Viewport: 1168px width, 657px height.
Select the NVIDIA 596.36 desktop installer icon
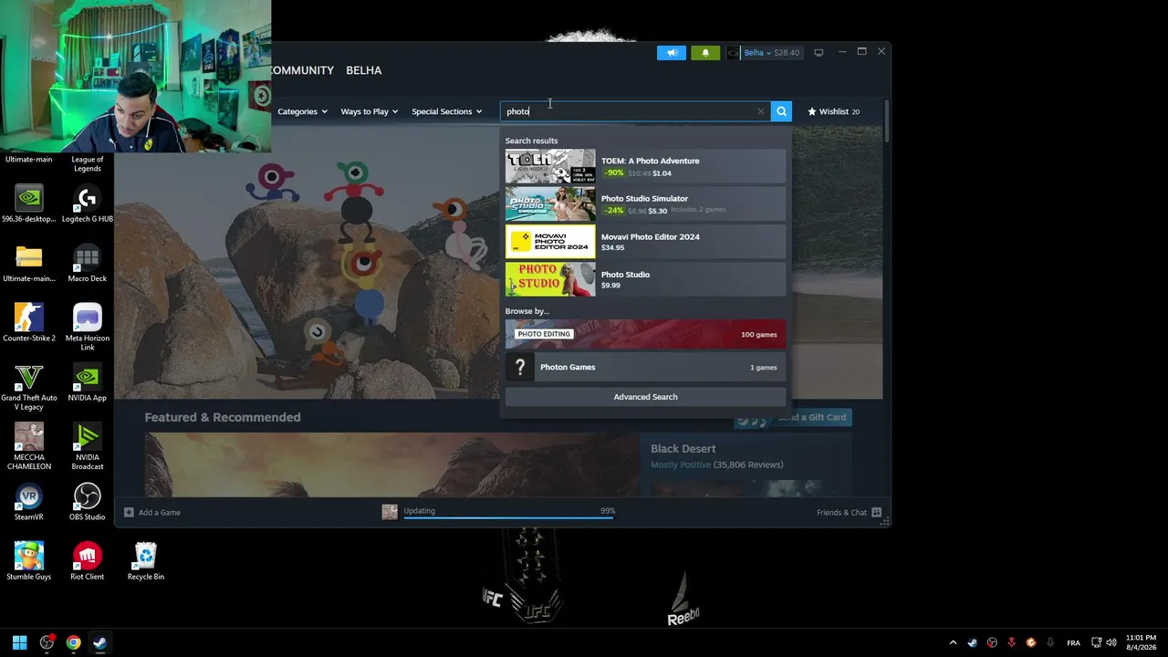(29, 204)
